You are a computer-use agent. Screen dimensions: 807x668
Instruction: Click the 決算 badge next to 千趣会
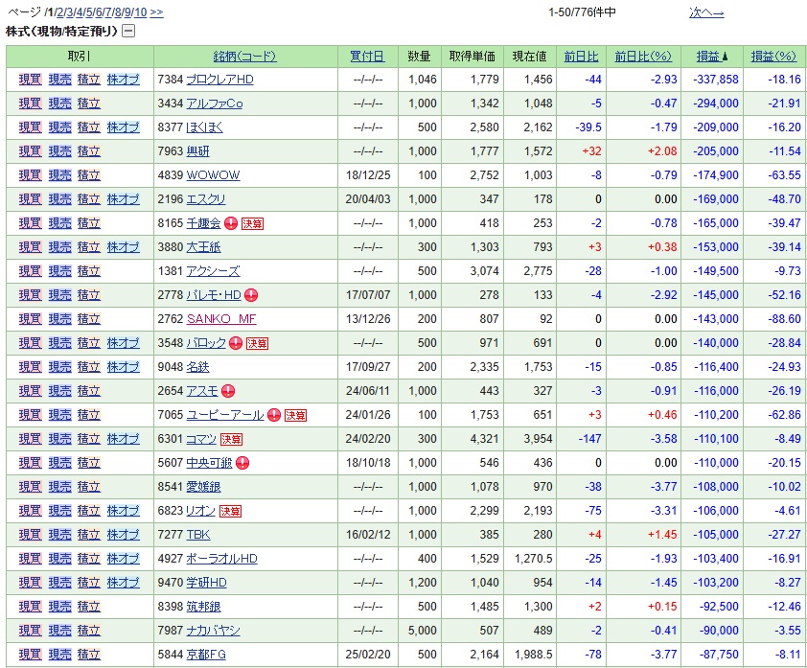pos(252,223)
